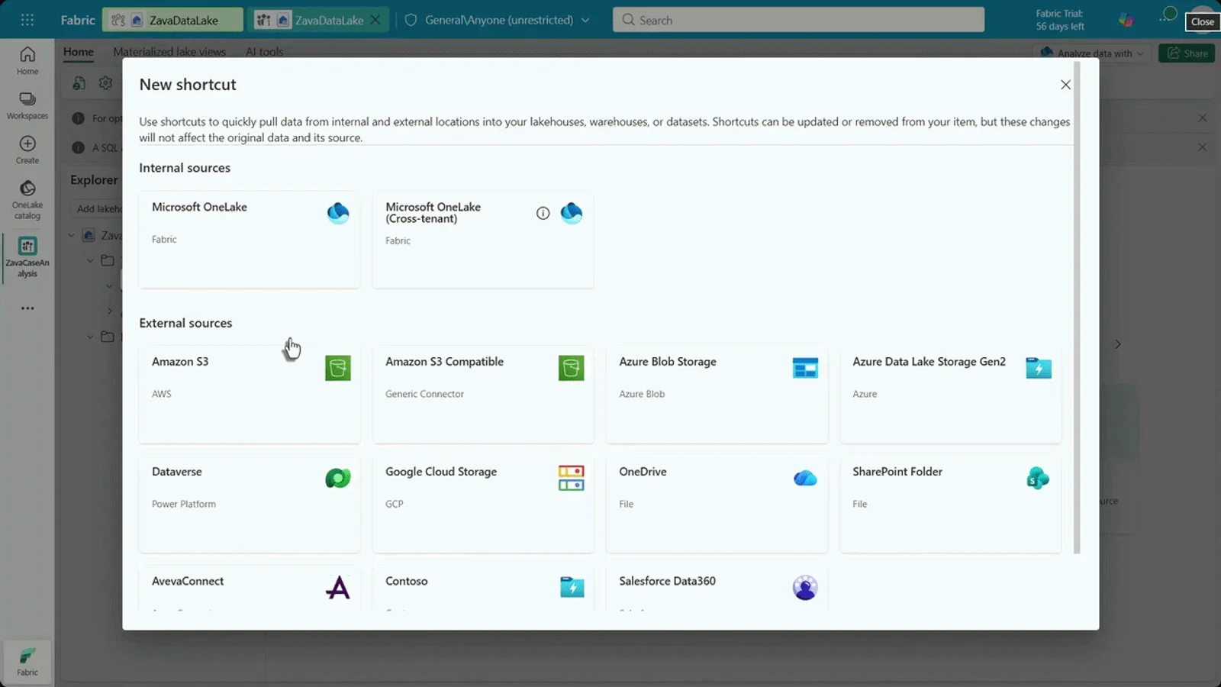This screenshot has width=1221, height=687.
Task: Open sensitivity label General\Anyone dropdown
Action: click(x=498, y=20)
